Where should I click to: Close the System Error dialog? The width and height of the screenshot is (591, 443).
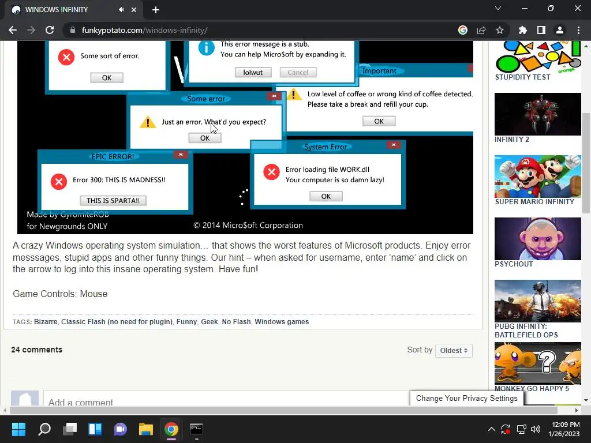[x=394, y=145]
